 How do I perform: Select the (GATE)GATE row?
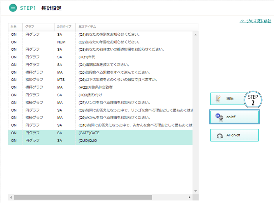100,133
